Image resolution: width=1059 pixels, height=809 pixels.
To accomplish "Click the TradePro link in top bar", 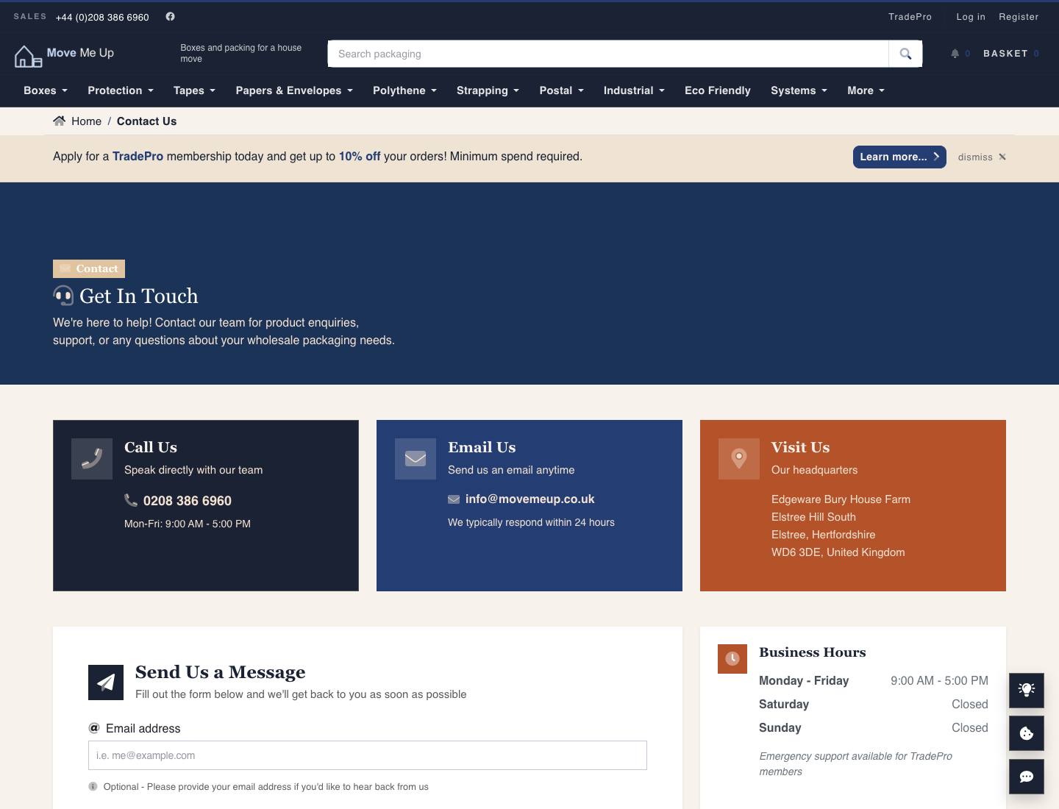I will pyautogui.click(x=910, y=16).
